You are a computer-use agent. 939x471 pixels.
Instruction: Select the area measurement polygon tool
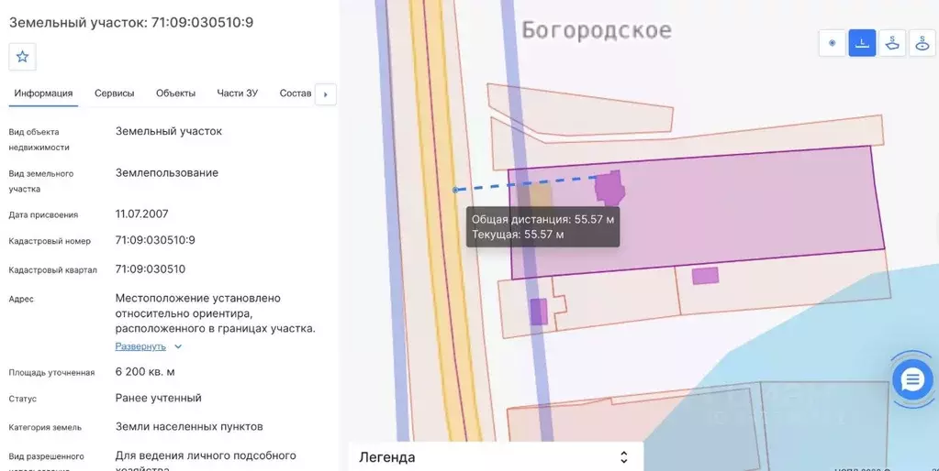click(x=892, y=43)
